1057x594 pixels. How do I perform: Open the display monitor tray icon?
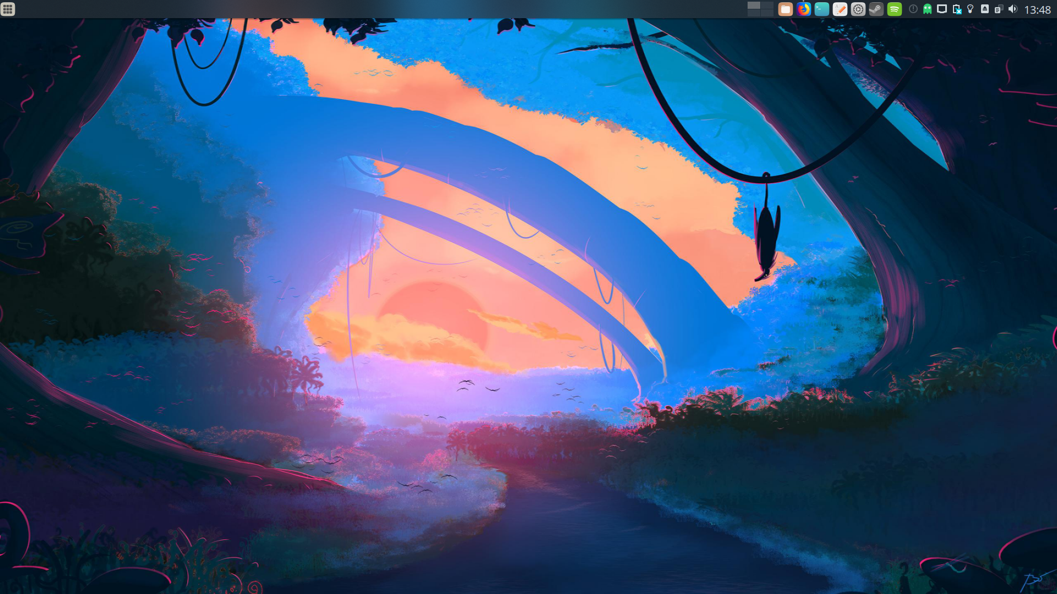(942, 9)
